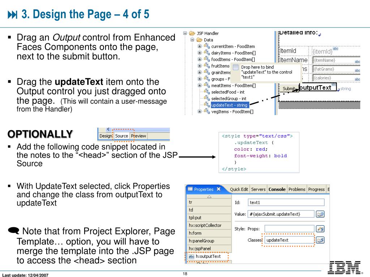Click the {itemId} output field
The image size is (370, 277).
323,51
